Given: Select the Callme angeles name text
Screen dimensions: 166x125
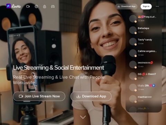Looking at the screenshot, I should point(147,51).
